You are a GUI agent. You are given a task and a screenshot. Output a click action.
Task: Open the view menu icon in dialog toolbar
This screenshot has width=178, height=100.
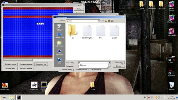(x=112, y=21)
